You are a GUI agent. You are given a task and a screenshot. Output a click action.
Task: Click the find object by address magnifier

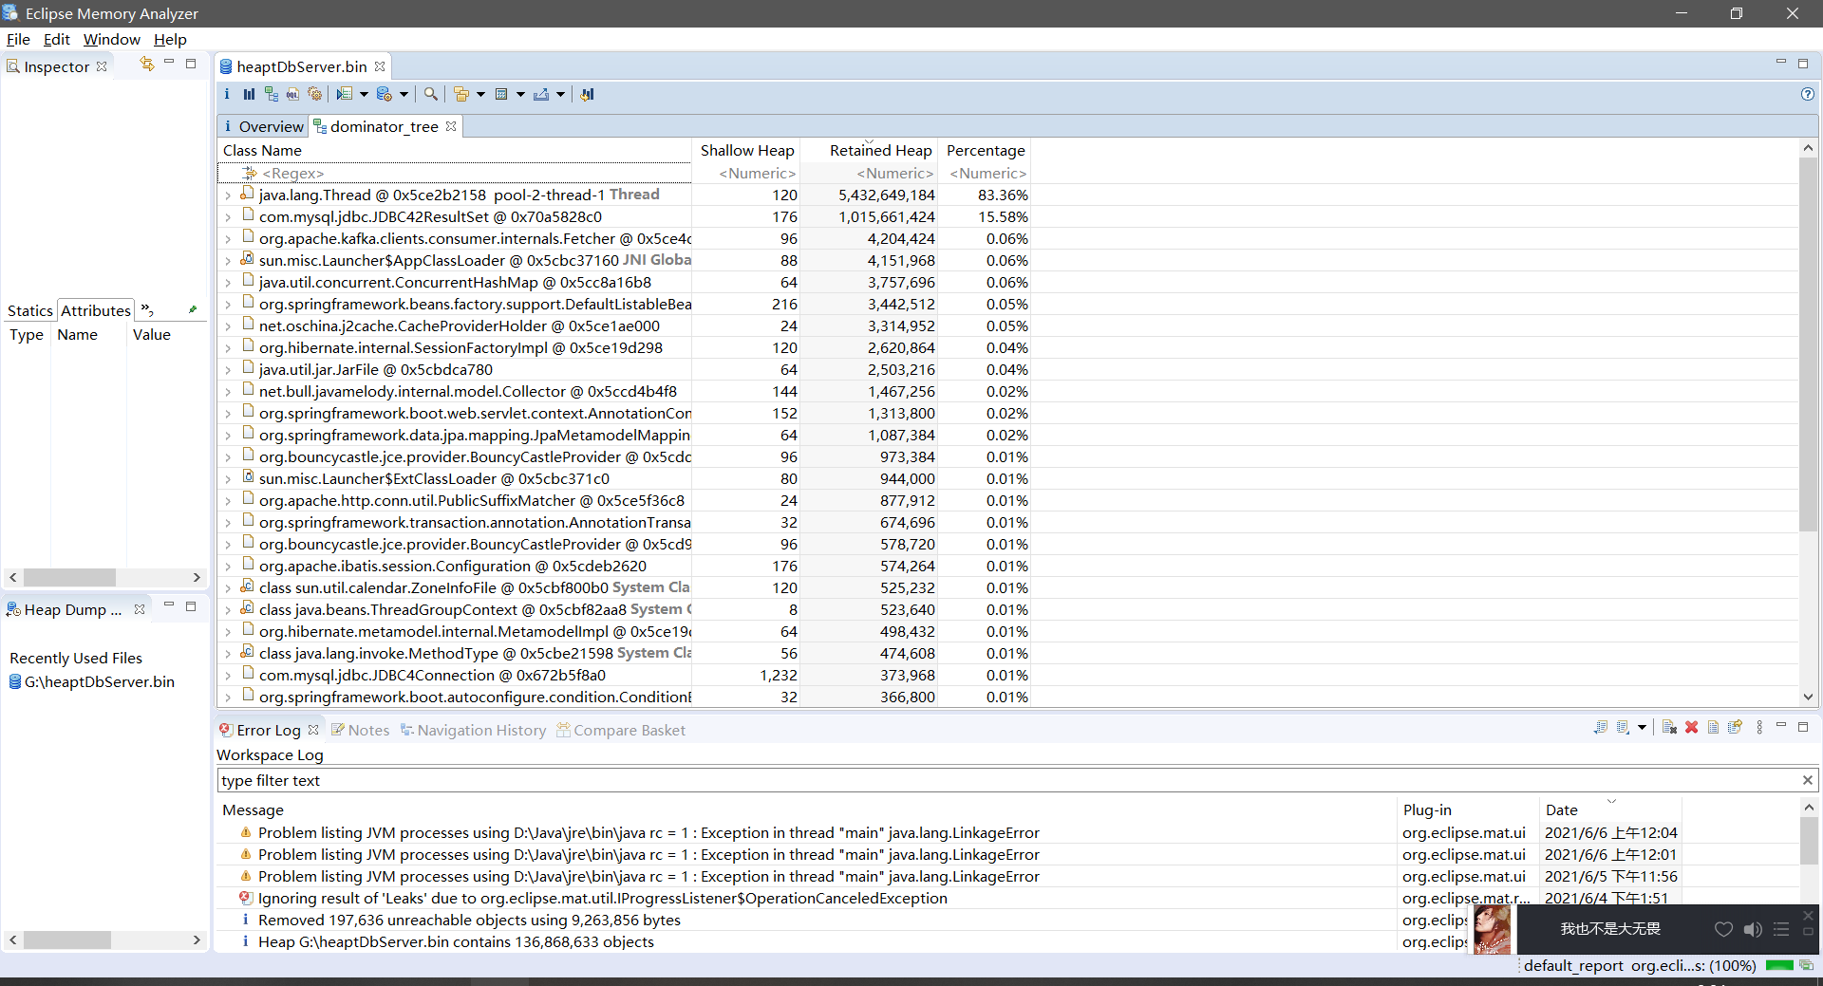pyautogui.click(x=431, y=94)
